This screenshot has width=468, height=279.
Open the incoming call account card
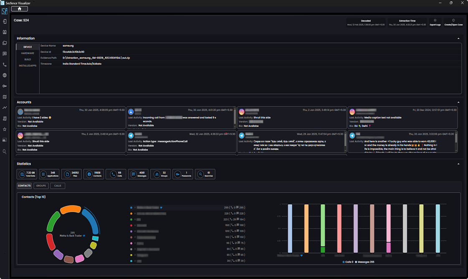point(181,118)
